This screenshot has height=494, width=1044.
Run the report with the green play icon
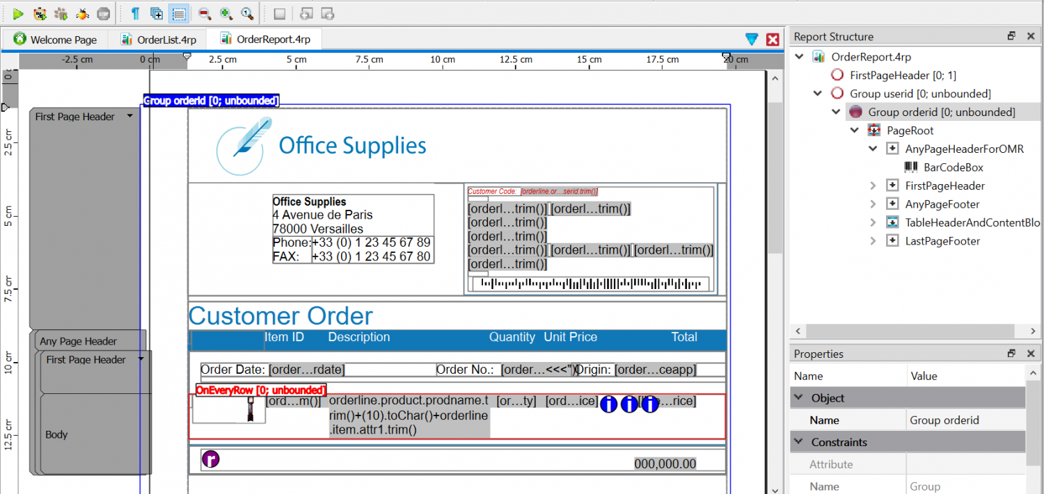coord(19,13)
